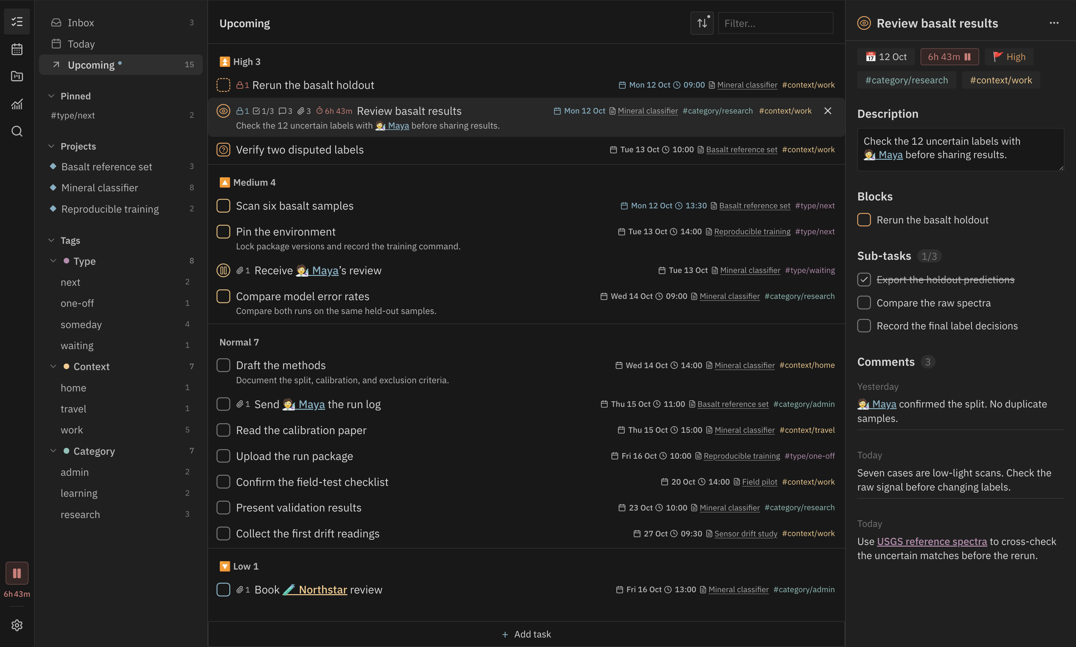1076x647 pixels.
Task: Click the dashed status box of Rerun the basalt holdout
Action: coord(223,85)
